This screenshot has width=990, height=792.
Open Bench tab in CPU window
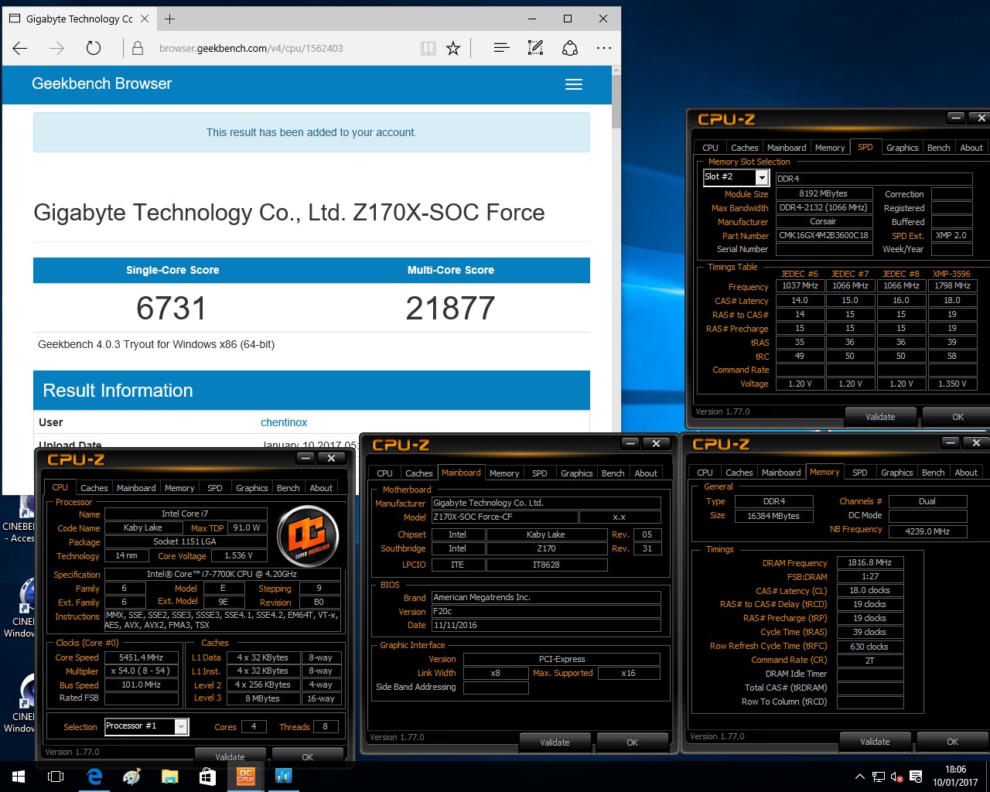[288, 488]
